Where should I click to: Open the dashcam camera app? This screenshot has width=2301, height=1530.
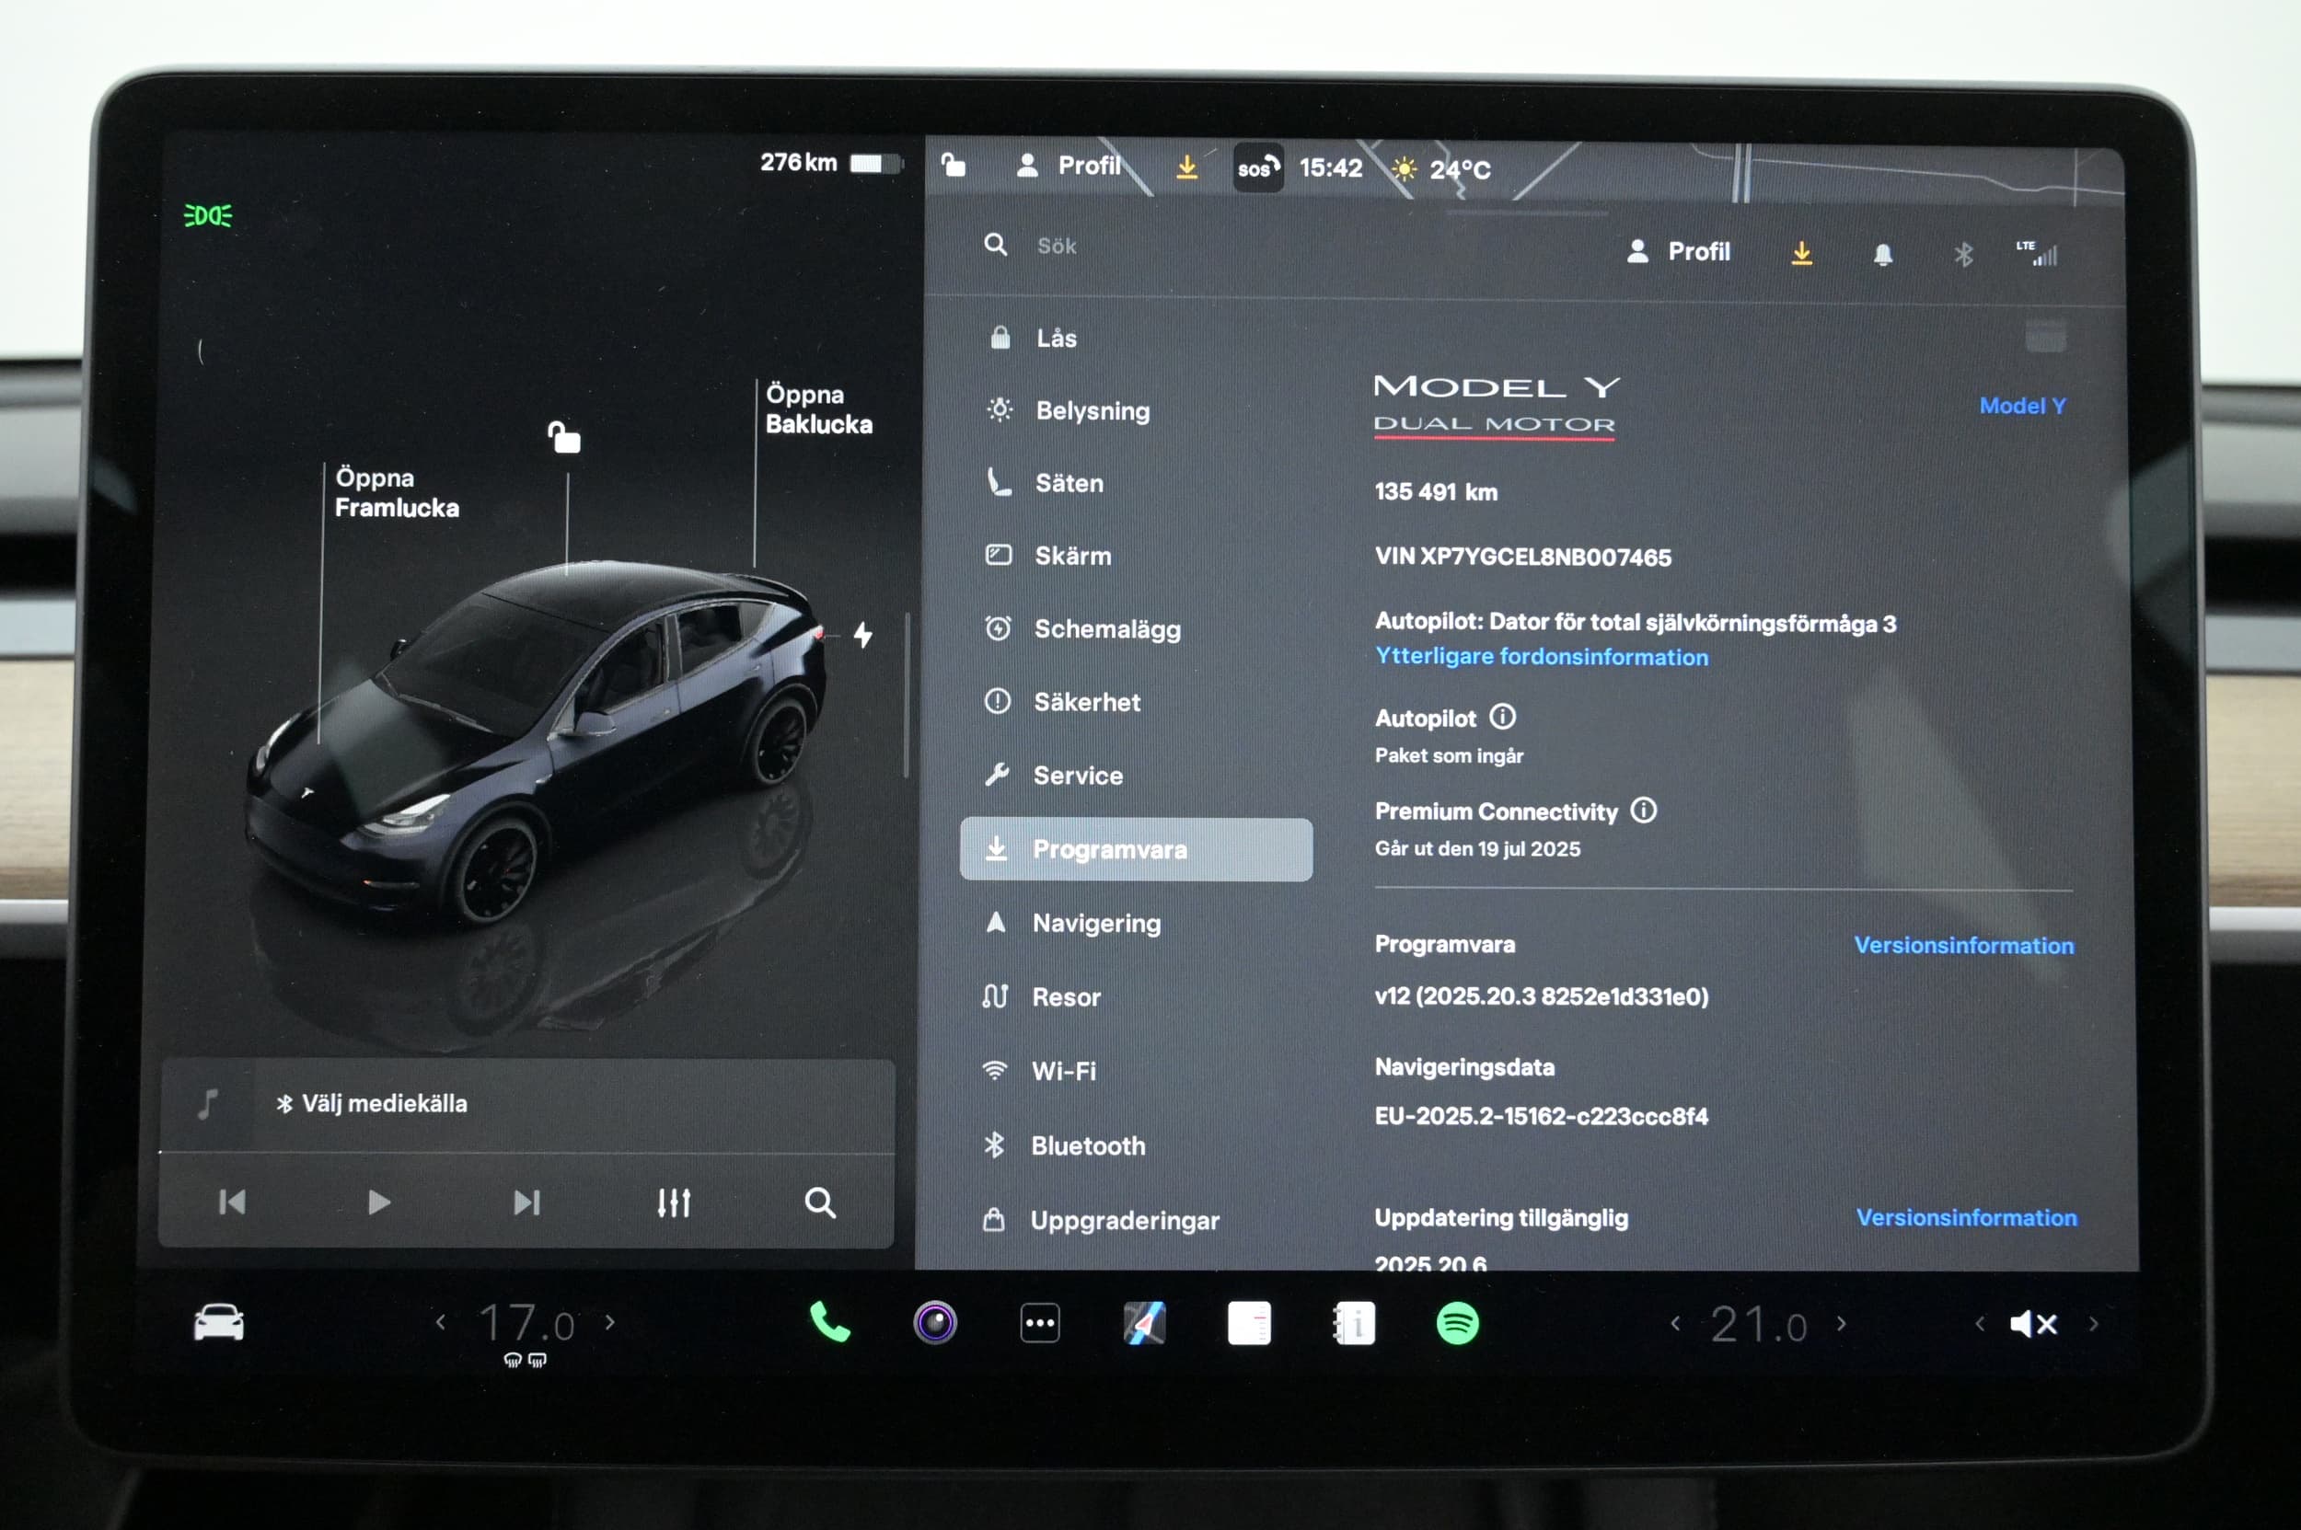point(934,1323)
